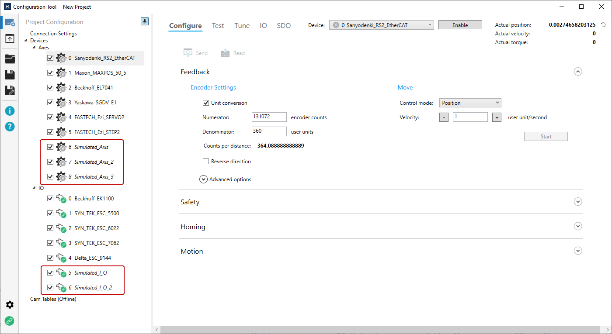This screenshot has height=334, width=612.
Task: Enable the Reverse direction checkbox
Action: [x=206, y=162]
